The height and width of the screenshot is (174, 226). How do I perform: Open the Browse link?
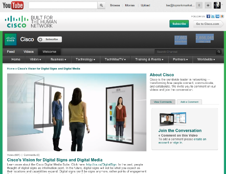click(115, 5)
